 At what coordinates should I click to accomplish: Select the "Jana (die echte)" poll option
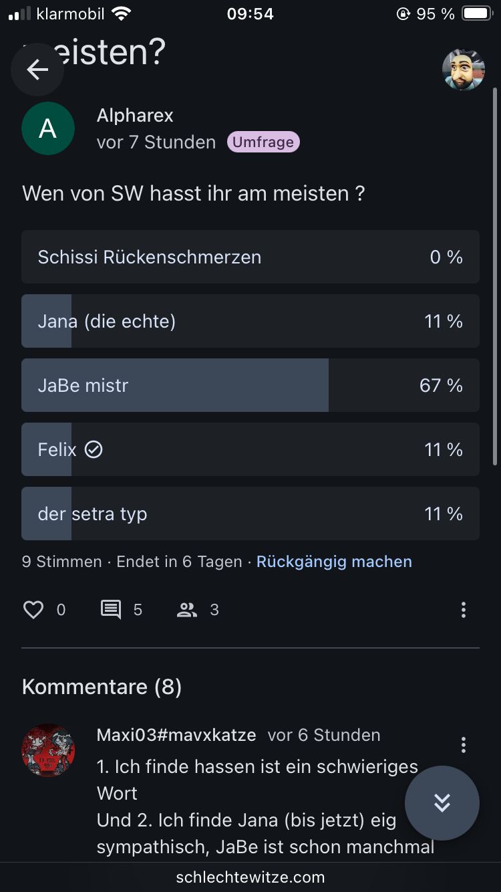click(250, 321)
